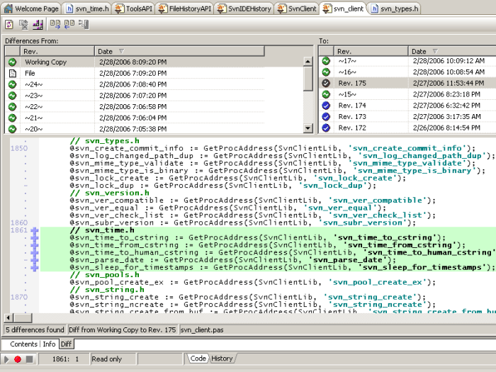Click green icon beside ~16~ in To list
Viewport: 496px width, 372px height.
tap(326, 72)
